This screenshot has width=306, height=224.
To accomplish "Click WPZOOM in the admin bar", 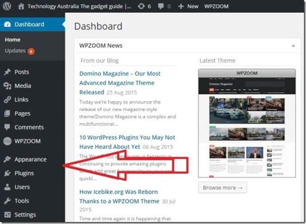I will 216,7.
